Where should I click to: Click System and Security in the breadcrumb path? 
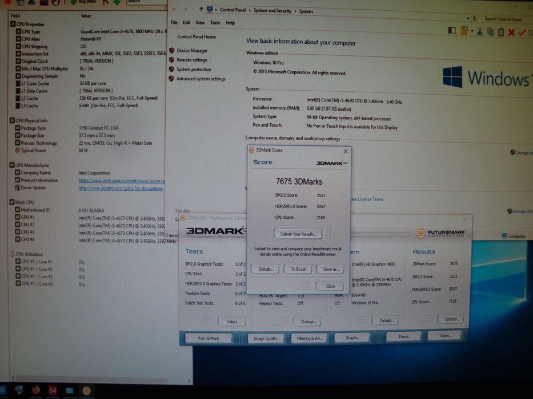[272, 10]
